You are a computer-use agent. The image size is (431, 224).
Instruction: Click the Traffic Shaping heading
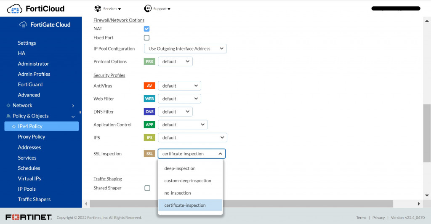[x=107, y=179]
